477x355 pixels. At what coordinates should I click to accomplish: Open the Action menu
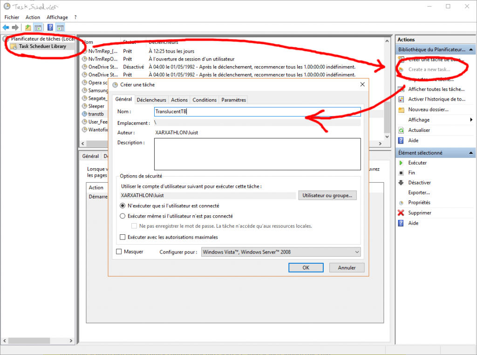[x=33, y=17]
